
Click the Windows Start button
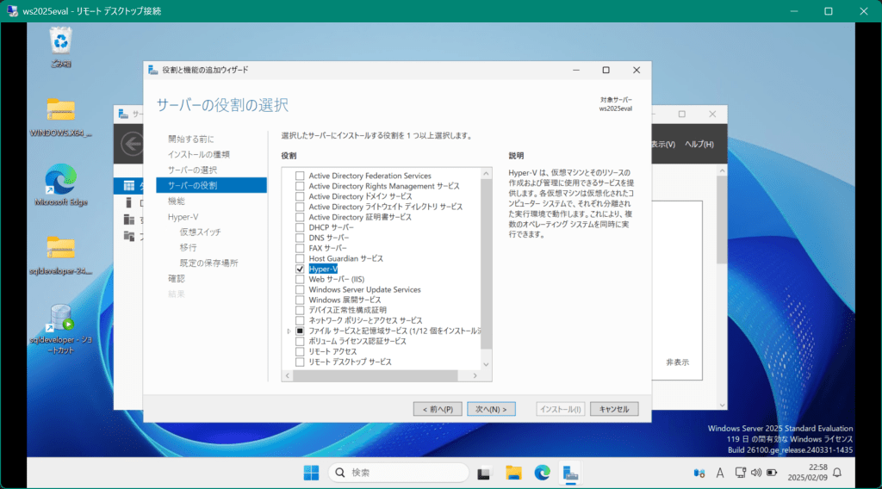310,472
